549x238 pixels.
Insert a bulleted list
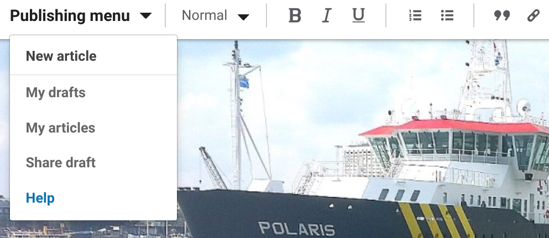tap(447, 15)
